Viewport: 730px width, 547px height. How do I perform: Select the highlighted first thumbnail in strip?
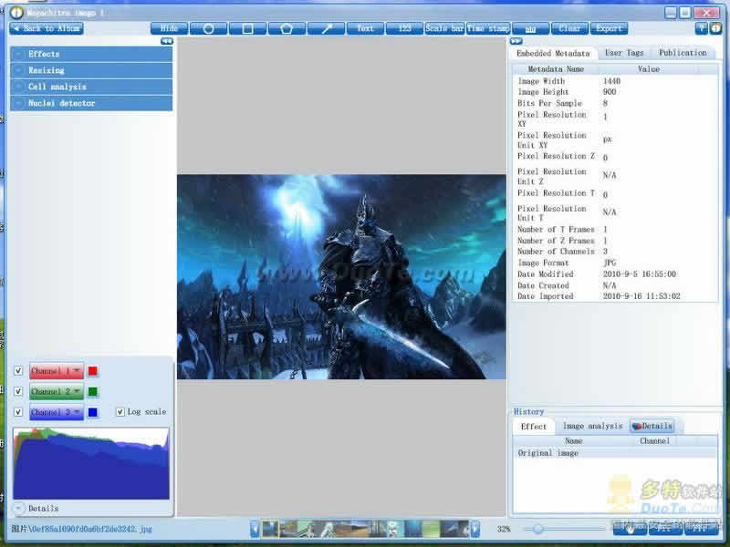(270, 529)
